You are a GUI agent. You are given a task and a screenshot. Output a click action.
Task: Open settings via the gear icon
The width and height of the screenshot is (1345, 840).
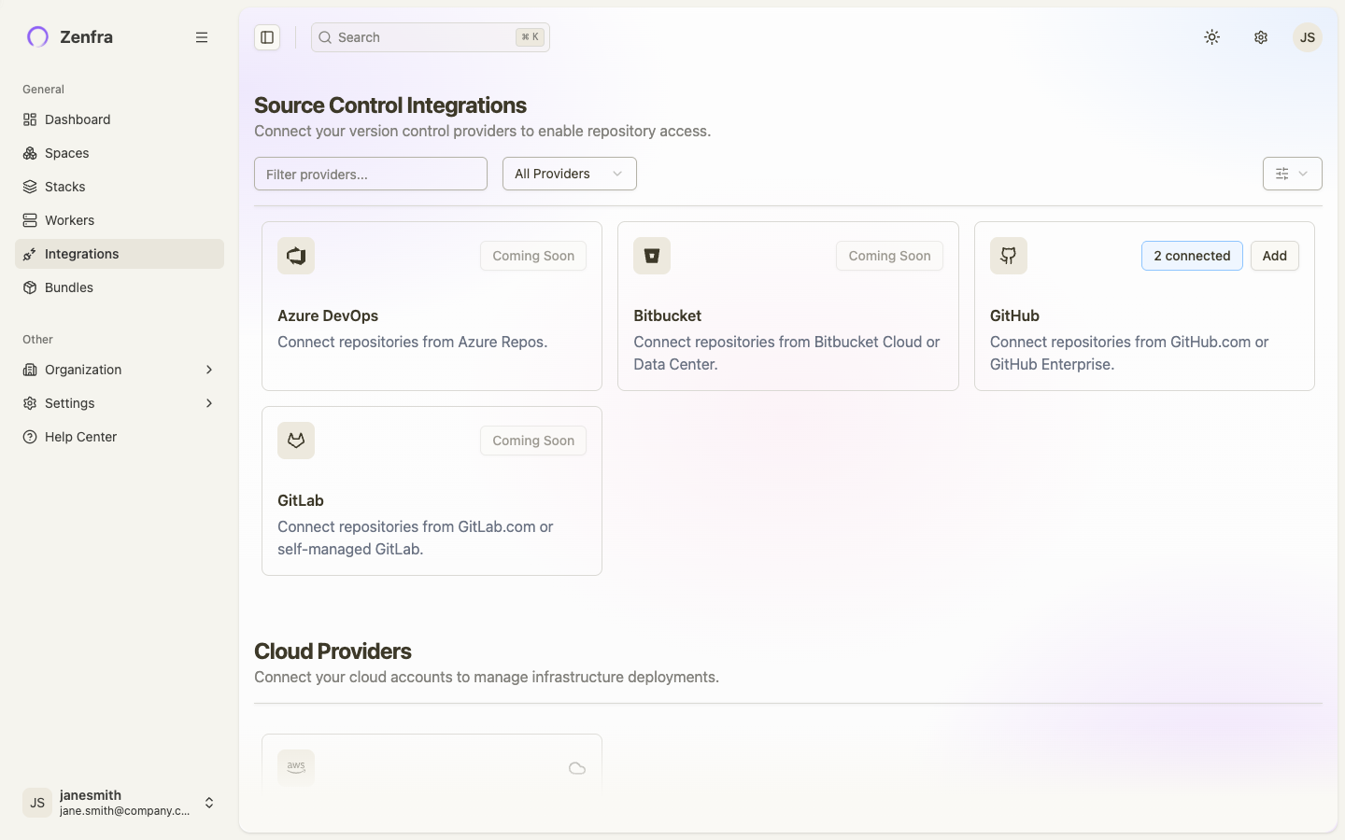(1260, 37)
